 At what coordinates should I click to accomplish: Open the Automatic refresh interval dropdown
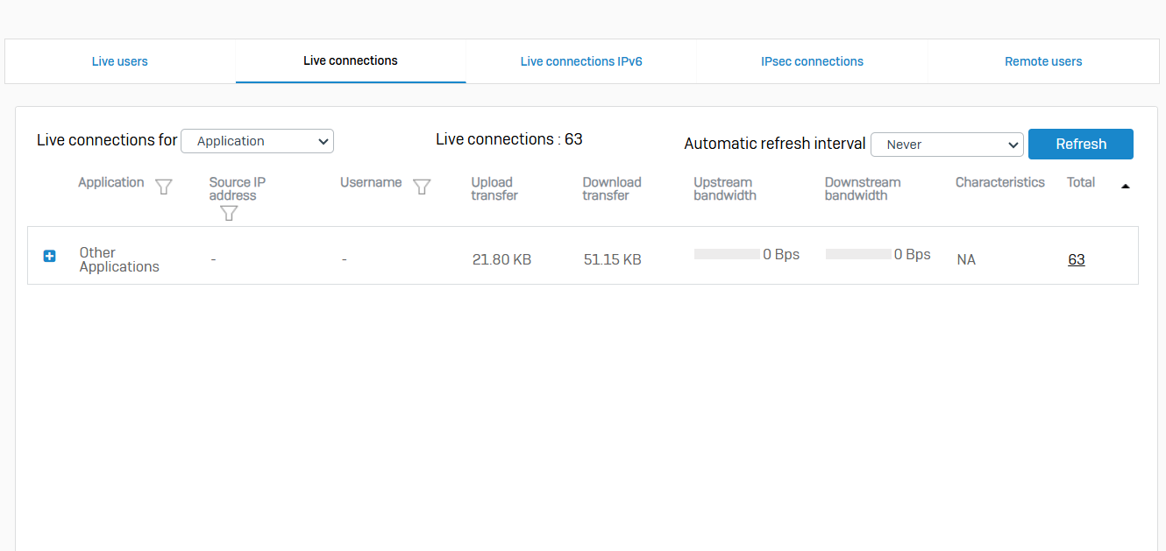pyautogui.click(x=947, y=145)
